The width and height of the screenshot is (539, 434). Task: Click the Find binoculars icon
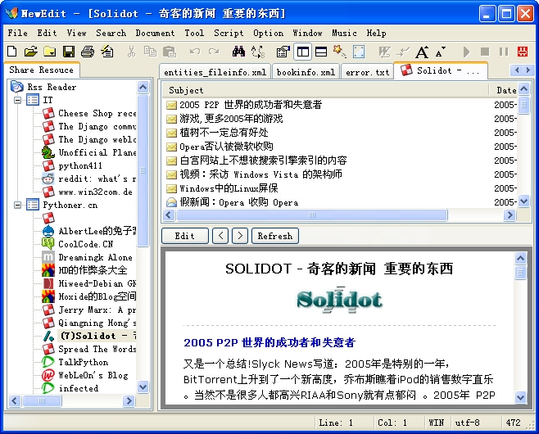pos(238,52)
